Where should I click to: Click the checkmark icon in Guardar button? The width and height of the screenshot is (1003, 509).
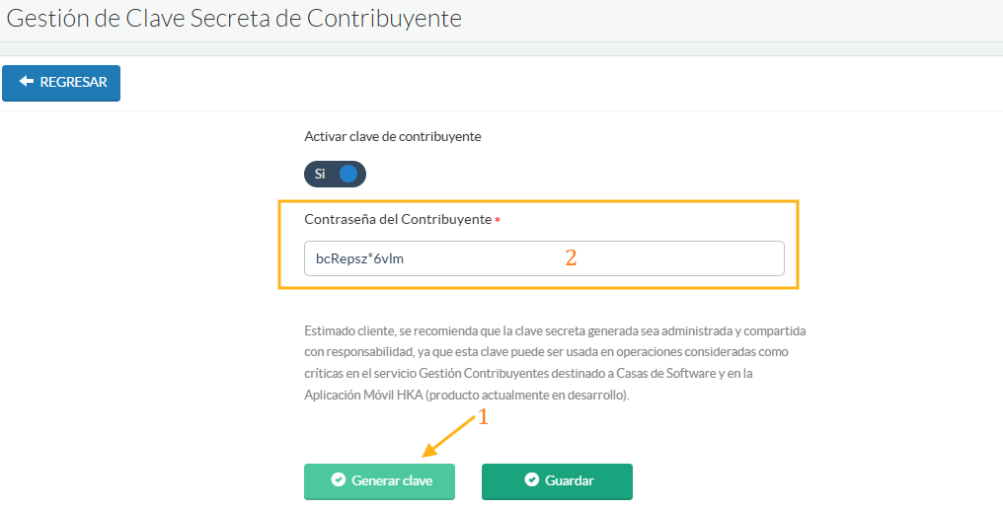tap(532, 480)
